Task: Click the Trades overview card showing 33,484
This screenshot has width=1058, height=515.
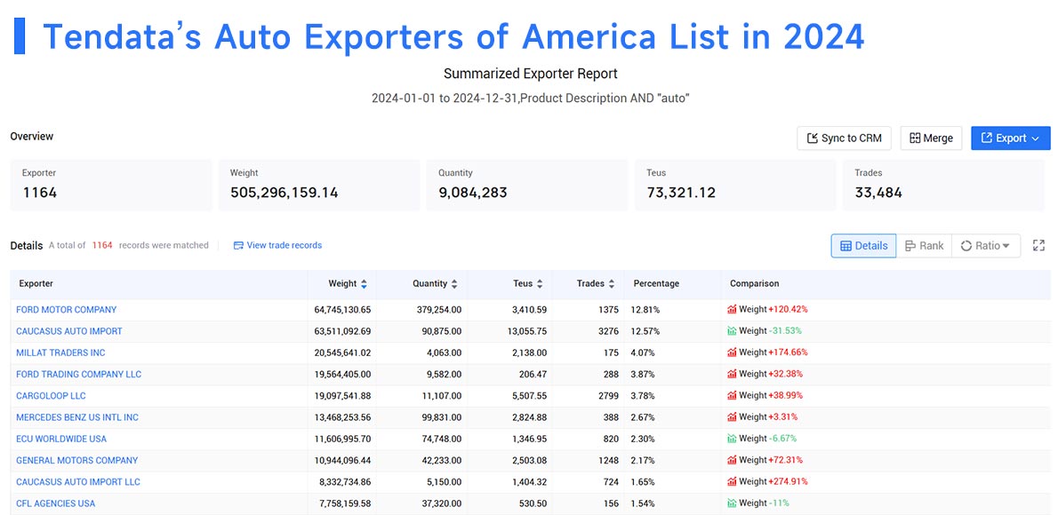Action: pos(943,185)
